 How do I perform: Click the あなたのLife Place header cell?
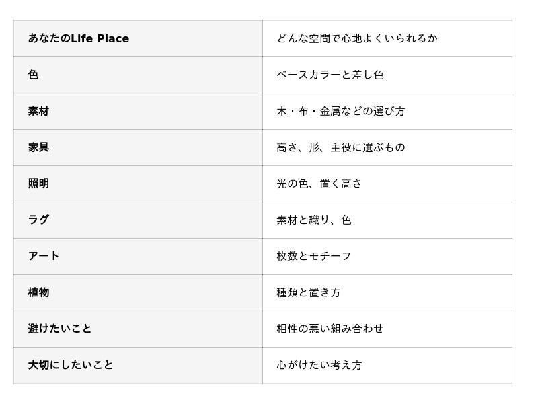pyautogui.click(x=138, y=39)
